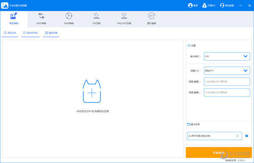
Task: Open the VIP purchase option
Action: [x=209, y=5]
